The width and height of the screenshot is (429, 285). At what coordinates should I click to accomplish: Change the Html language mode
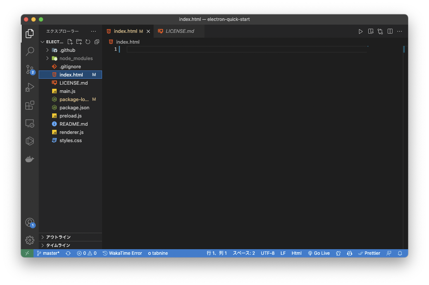pyautogui.click(x=296, y=253)
